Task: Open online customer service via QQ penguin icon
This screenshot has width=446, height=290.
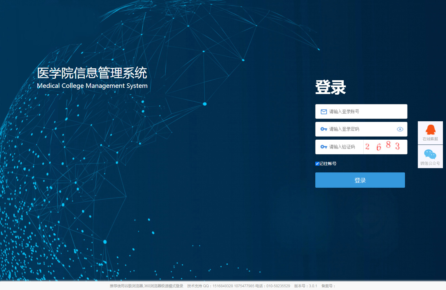Action: pyautogui.click(x=430, y=130)
